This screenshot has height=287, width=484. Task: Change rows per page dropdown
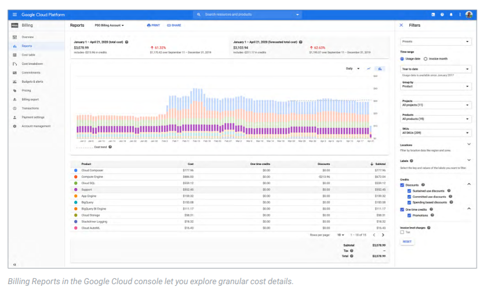[x=340, y=235]
